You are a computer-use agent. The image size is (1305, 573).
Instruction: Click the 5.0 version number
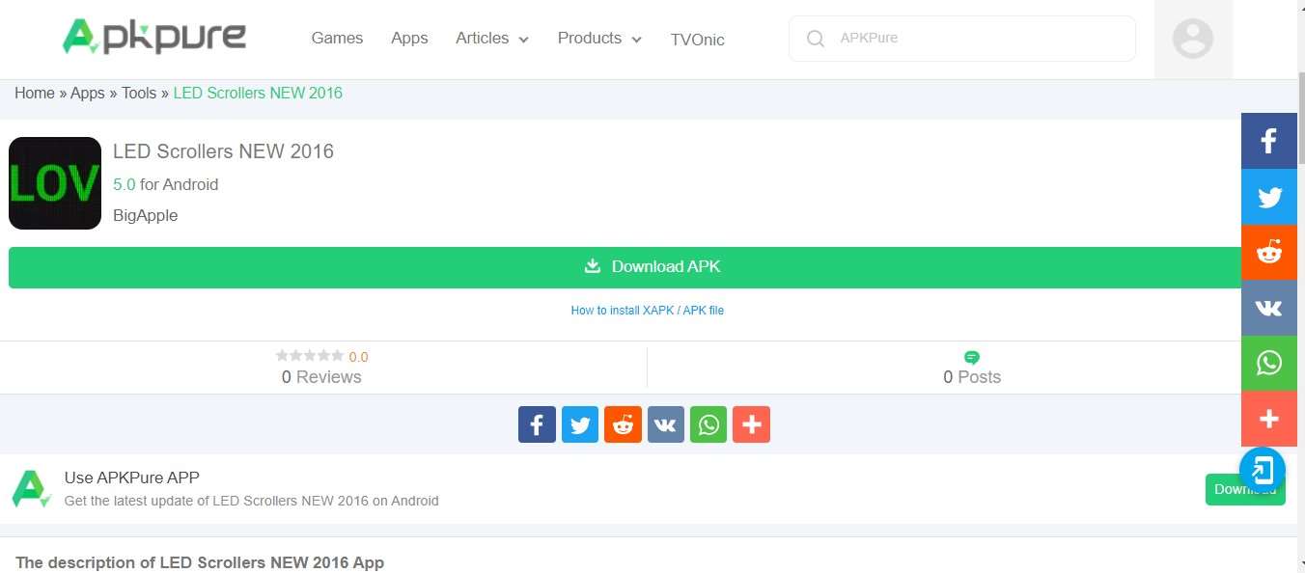[x=125, y=184]
